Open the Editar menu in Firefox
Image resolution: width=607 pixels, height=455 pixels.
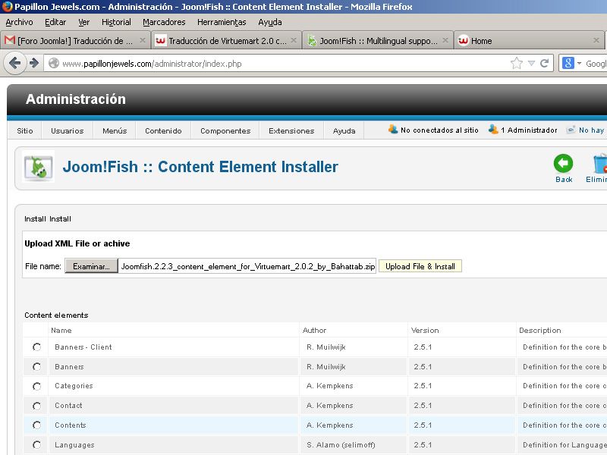coord(55,22)
